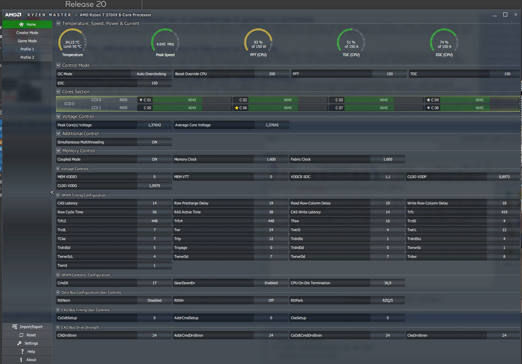This screenshot has width=522, height=364.
Task: Open Settings gear icon
Action: pos(19,344)
